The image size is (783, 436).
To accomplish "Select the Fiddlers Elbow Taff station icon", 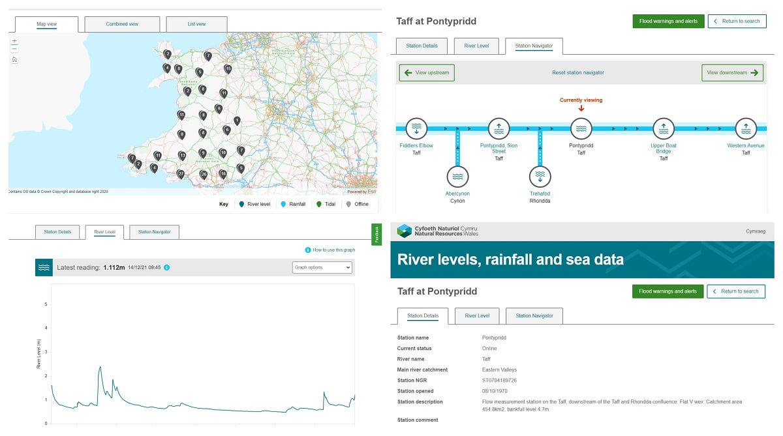I will (416, 128).
